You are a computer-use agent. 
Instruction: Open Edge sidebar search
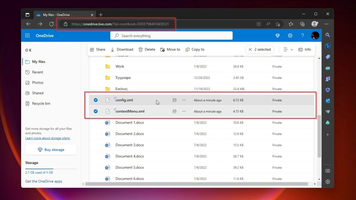tap(327, 35)
